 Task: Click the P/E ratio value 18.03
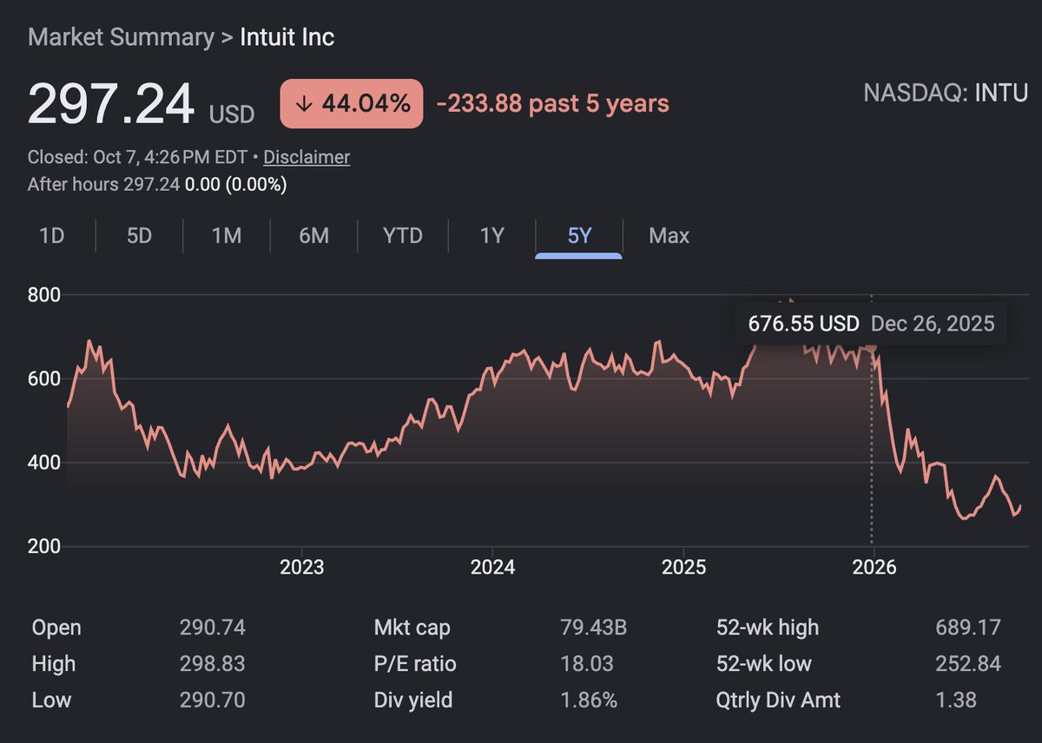[x=587, y=663]
